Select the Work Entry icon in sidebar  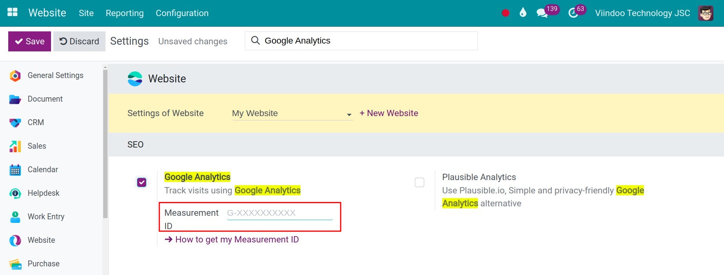click(x=15, y=217)
